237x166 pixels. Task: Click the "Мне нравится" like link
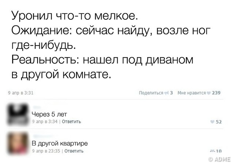(x=192, y=93)
